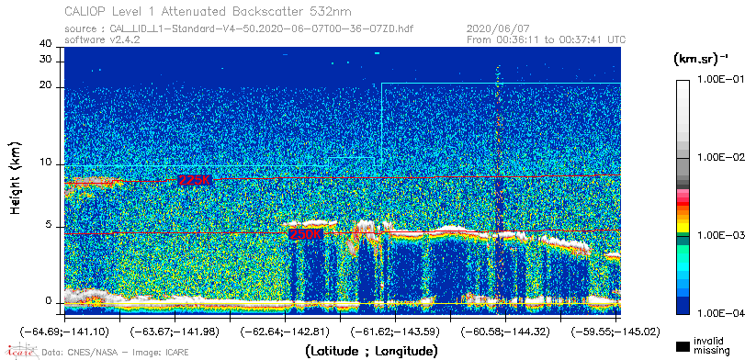Click the x-axis tick label '(-60.58;-144.32)'
The image size is (745, 360).
(x=505, y=332)
